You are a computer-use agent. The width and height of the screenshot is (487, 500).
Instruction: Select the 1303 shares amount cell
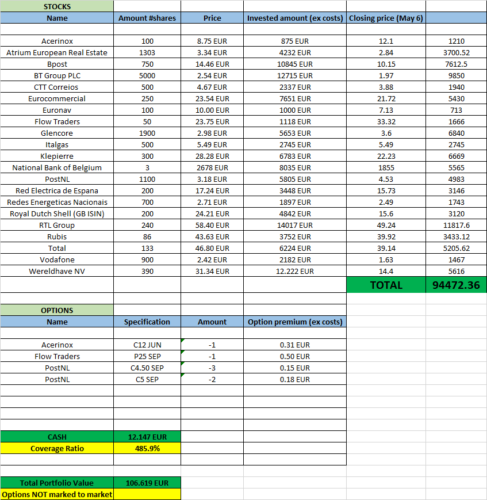(x=147, y=52)
